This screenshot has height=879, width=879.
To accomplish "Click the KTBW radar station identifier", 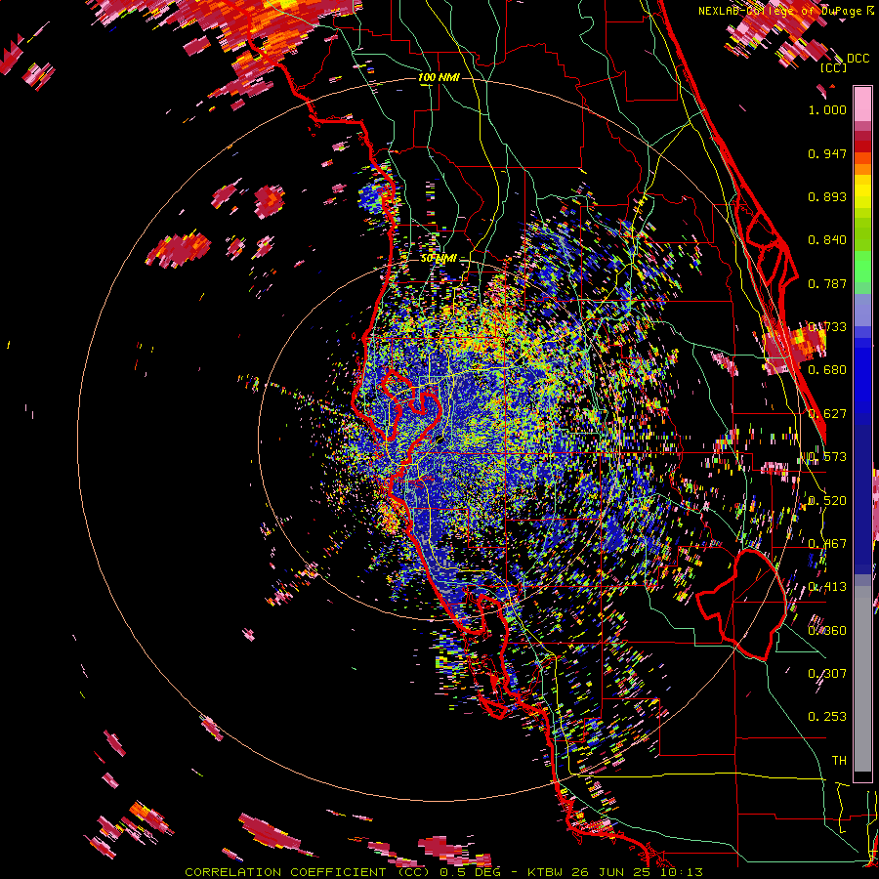I will [x=546, y=872].
